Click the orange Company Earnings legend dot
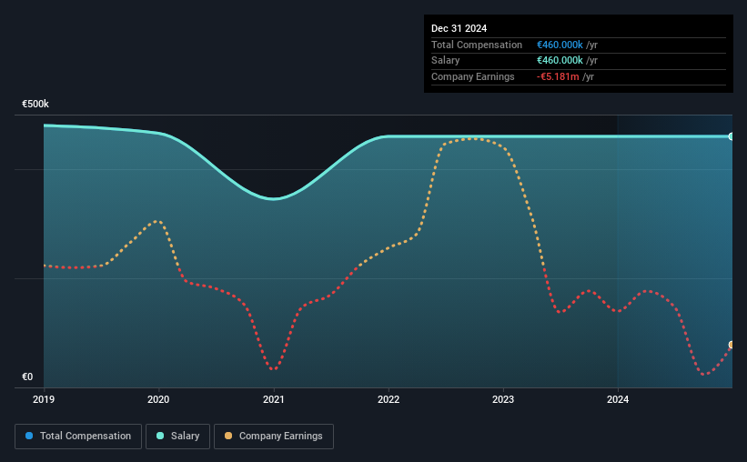Screen dimensions: 747x462 click(x=228, y=436)
